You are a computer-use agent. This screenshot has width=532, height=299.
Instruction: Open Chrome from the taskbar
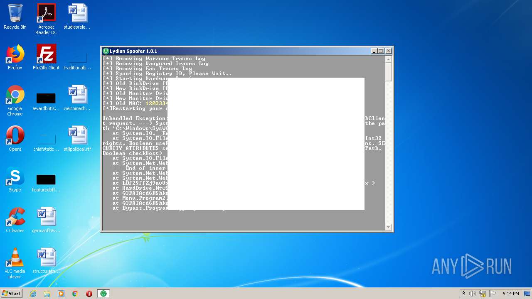pyautogui.click(x=75, y=294)
